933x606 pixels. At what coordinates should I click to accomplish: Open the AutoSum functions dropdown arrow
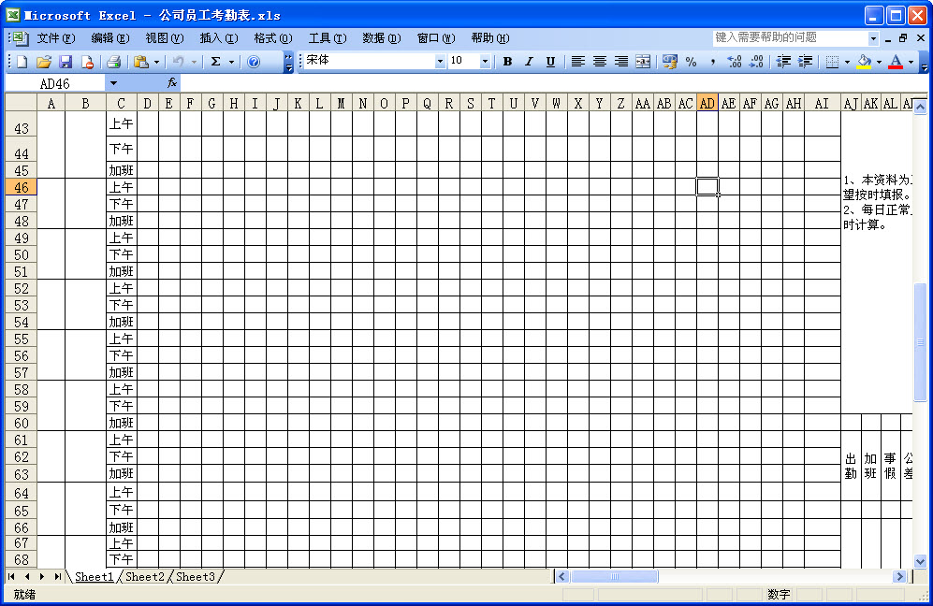coord(231,62)
